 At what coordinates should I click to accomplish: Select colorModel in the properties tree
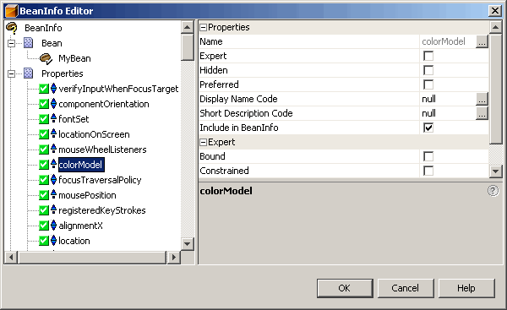pyautogui.click(x=81, y=165)
